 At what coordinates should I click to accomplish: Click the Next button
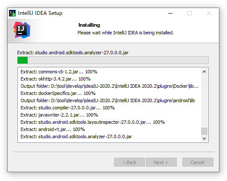pos(161,162)
